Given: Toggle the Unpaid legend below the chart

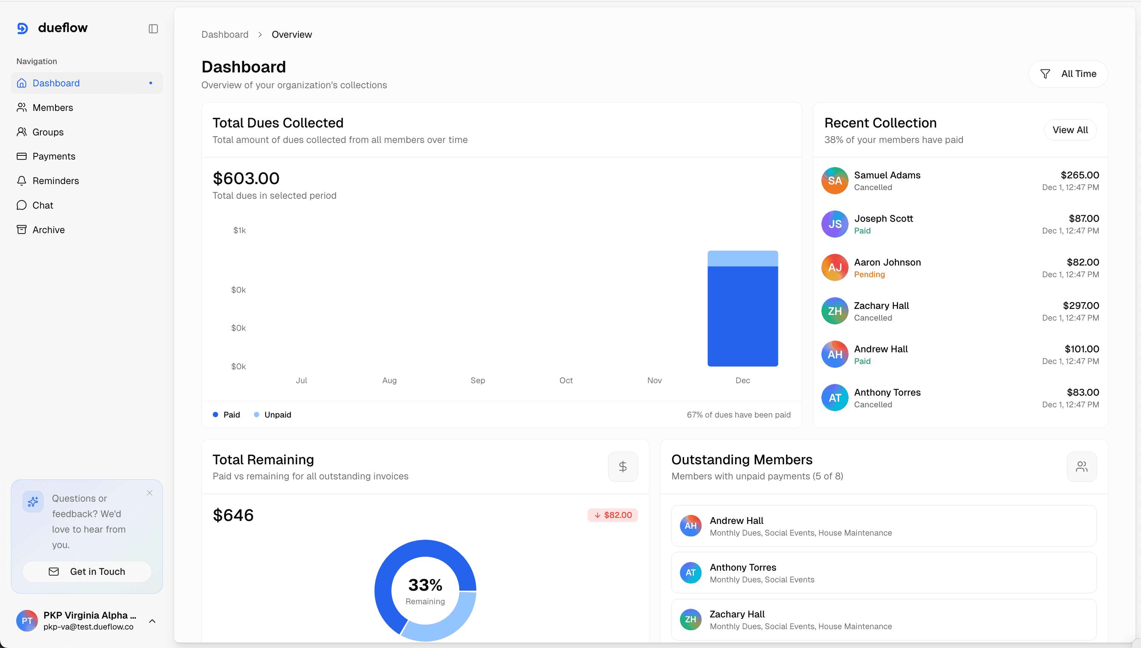Looking at the screenshot, I should [x=272, y=415].
